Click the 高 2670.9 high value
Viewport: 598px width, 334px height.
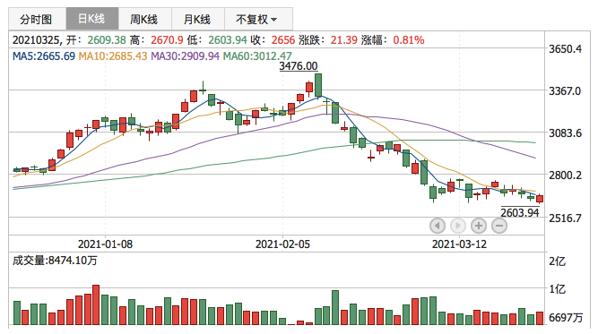pyautogui.click(x=167, y=40)
